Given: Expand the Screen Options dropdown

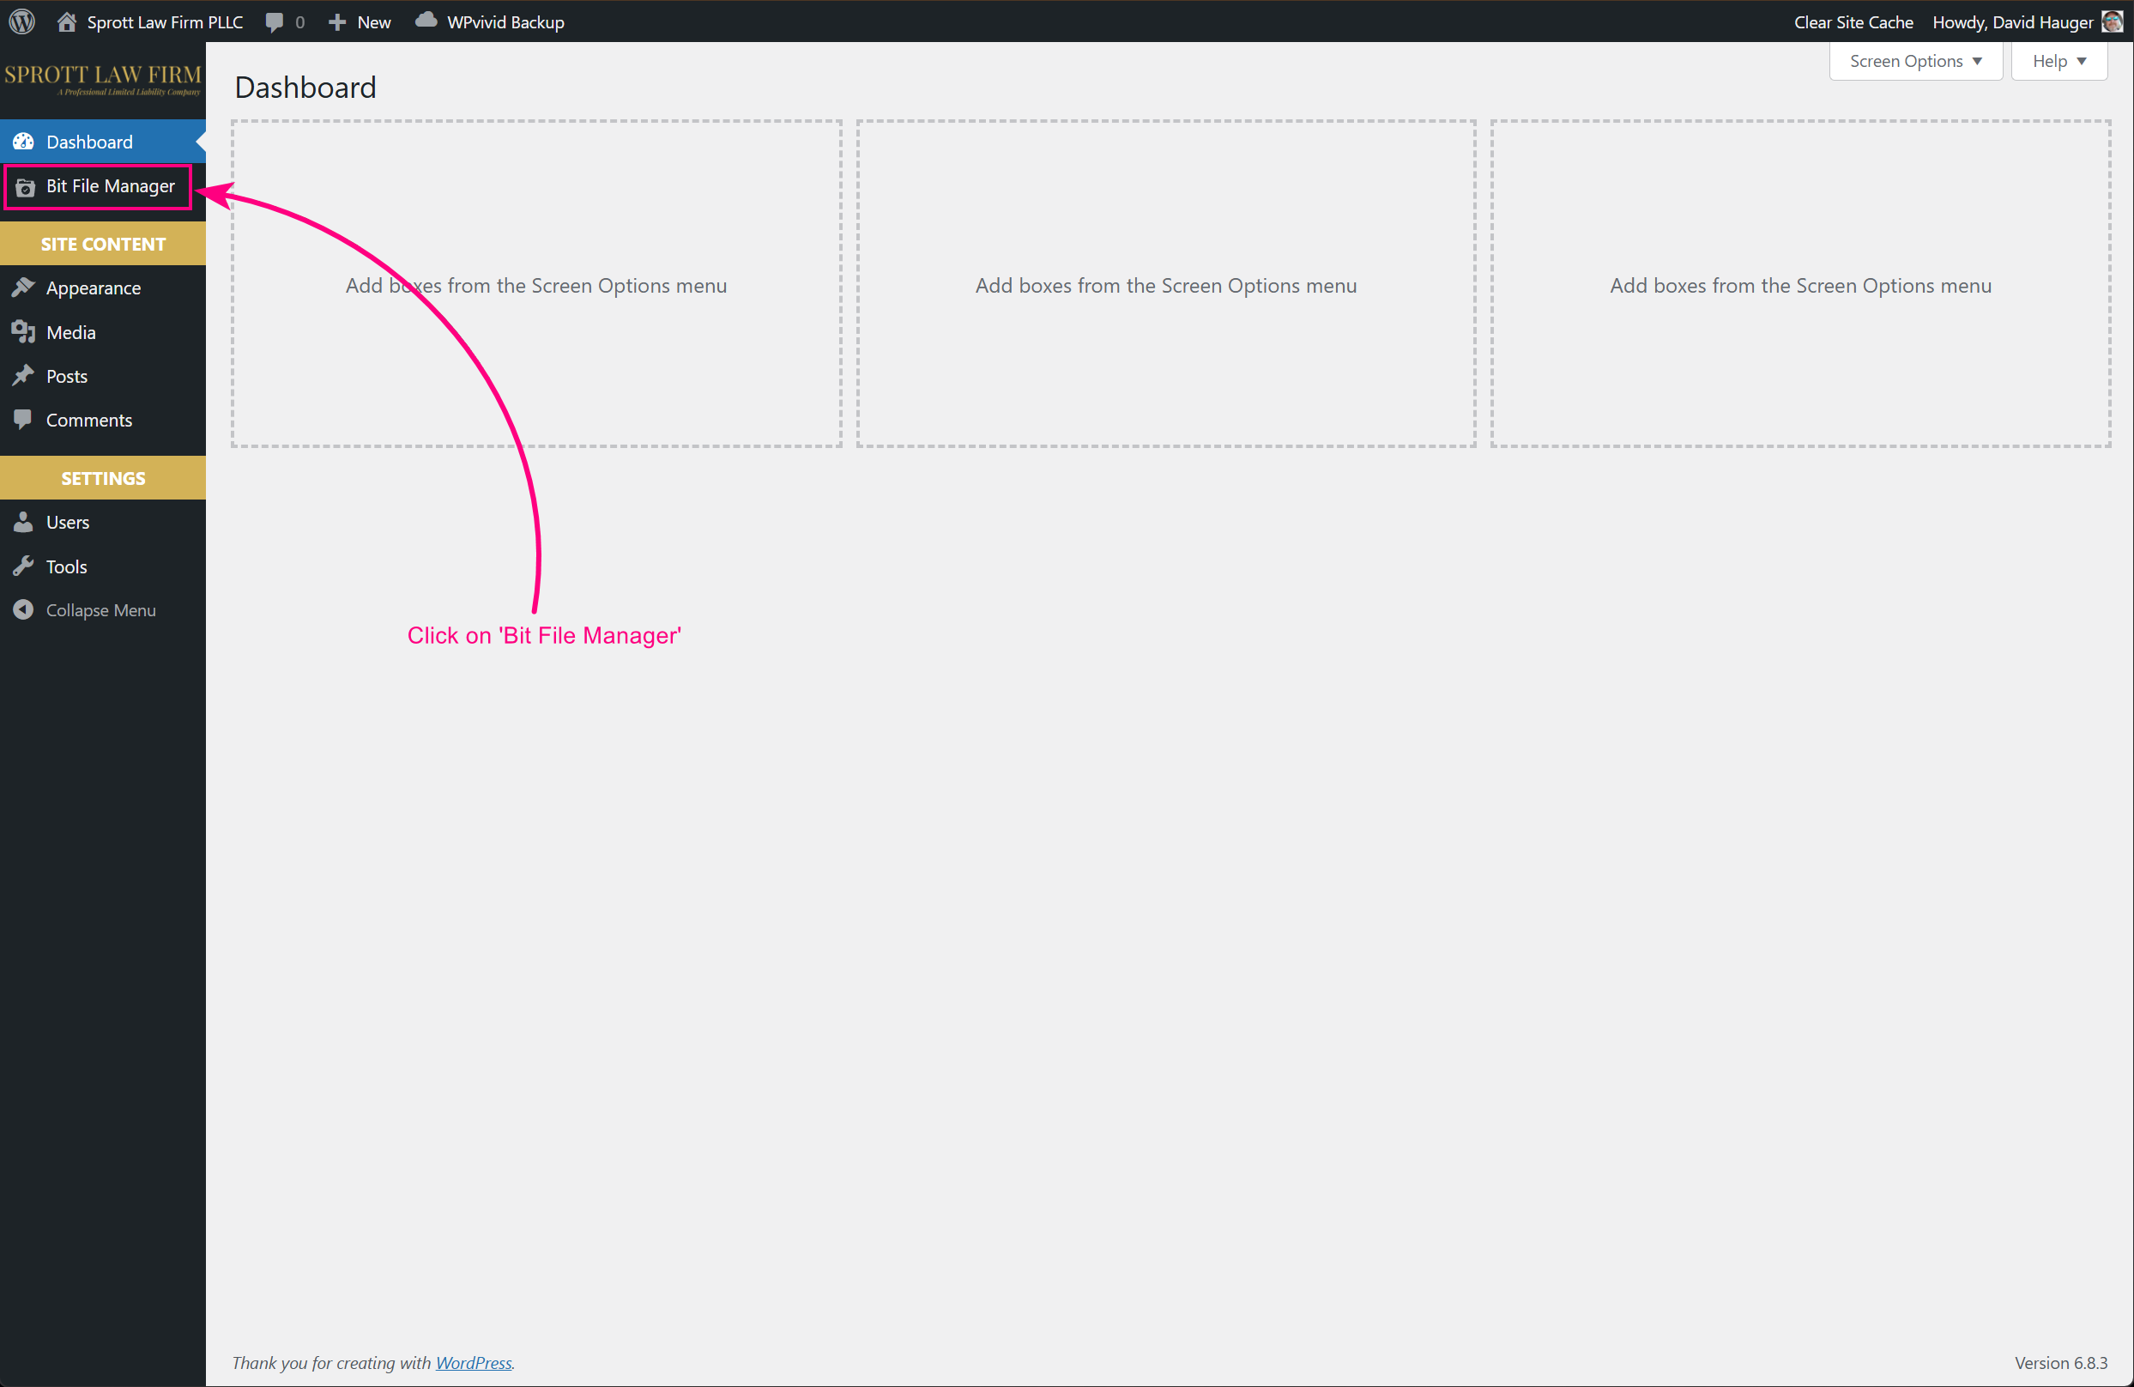Looking at the screenshot, I should (x=1915, y=61).
